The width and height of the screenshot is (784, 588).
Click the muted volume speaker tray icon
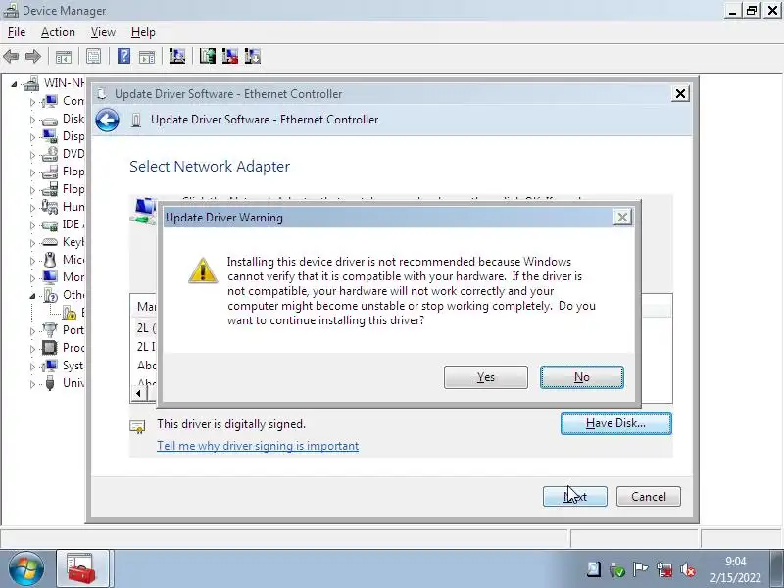(x=689, y=569)
